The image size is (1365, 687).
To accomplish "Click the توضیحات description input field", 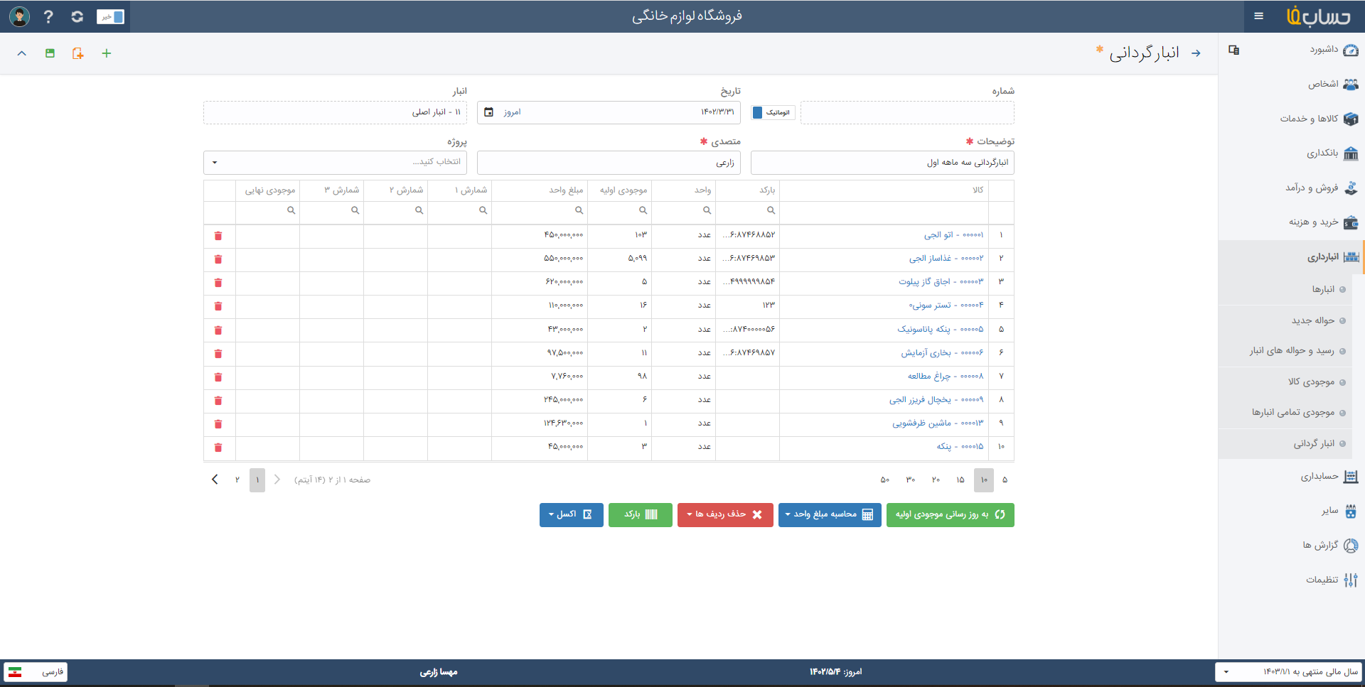I will (x=882, y=163).
